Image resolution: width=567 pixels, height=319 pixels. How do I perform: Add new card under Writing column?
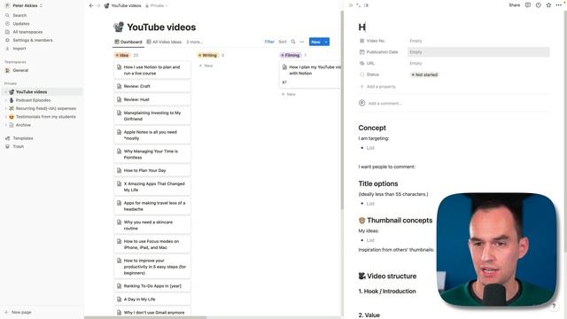[206, 66]
